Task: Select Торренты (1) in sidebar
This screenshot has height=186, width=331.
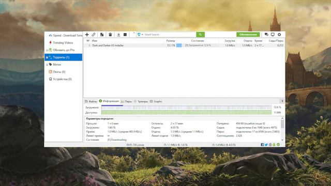Action: tap(64, 57)
